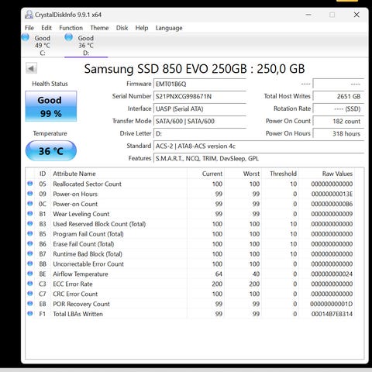This screenshot has height=372, width=372.
Task: Click status dot for Used Reserved Block Count
Action: click(30, 224)
